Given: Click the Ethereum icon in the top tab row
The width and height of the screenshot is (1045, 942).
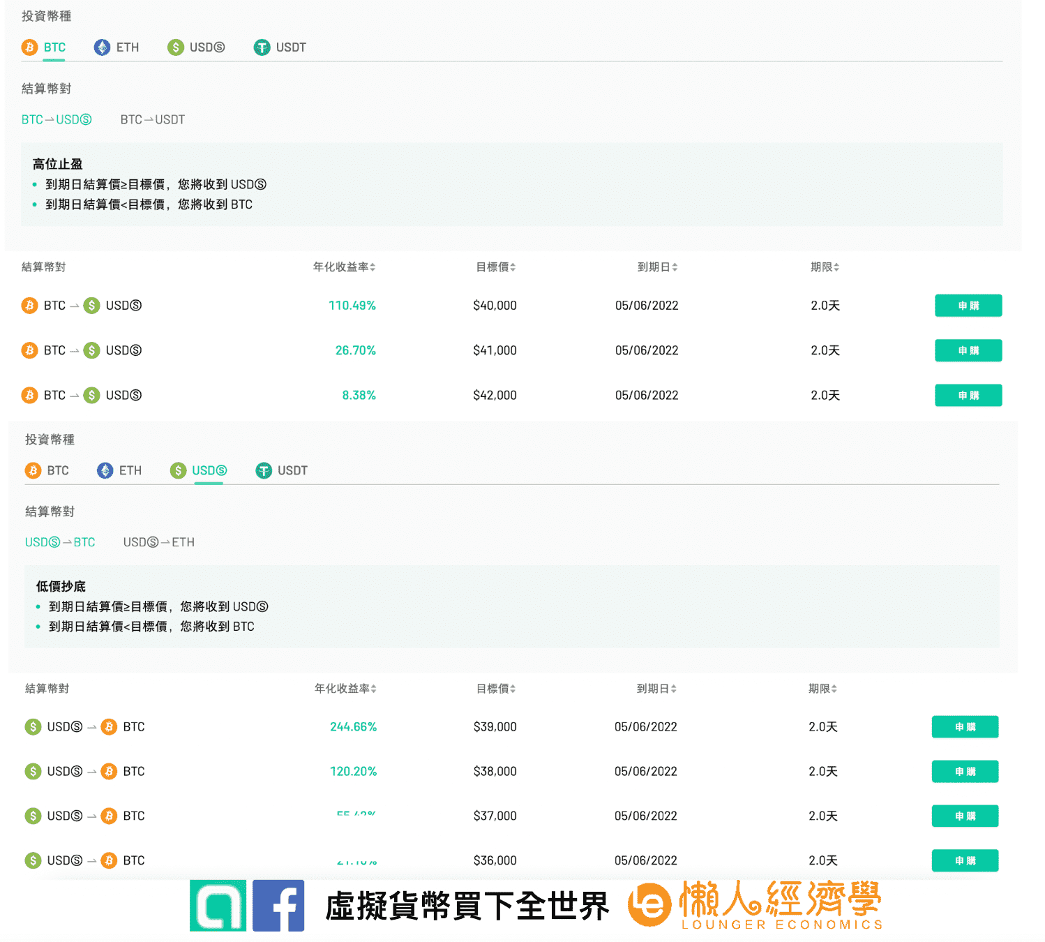Looking at the screenshot, I should pos(102,47).
